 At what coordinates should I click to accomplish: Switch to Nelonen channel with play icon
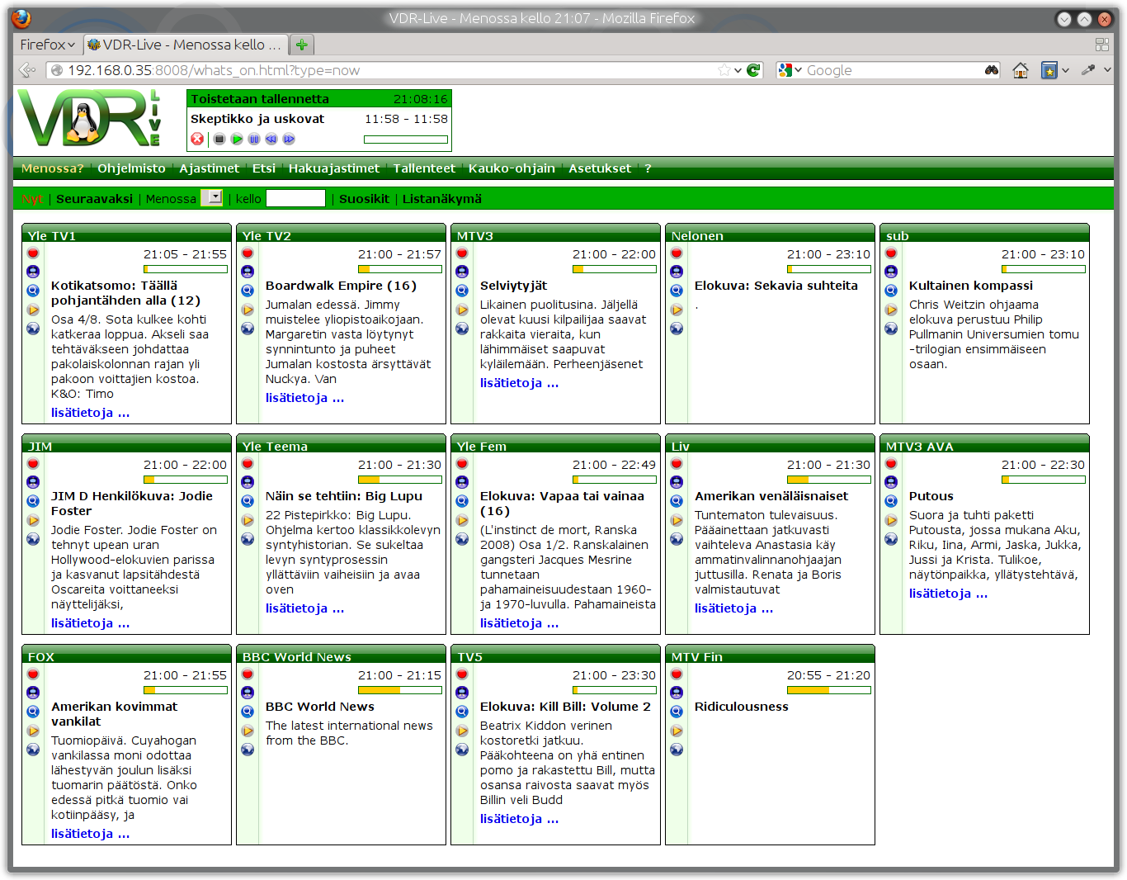click(677, 310)
